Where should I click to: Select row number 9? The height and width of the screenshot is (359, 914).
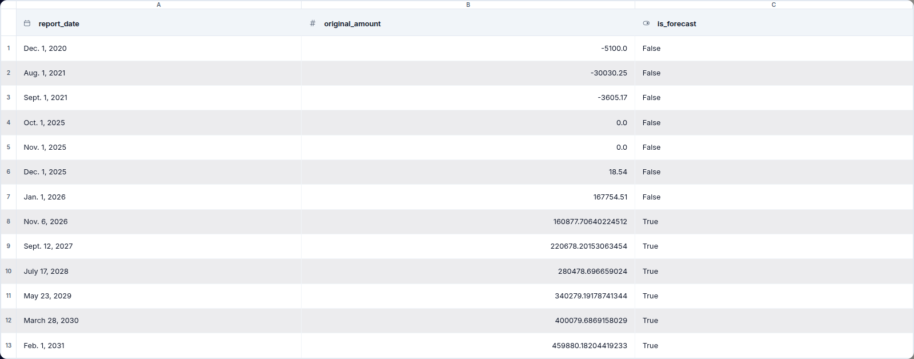pyautogui.click(x=9, y=246)
